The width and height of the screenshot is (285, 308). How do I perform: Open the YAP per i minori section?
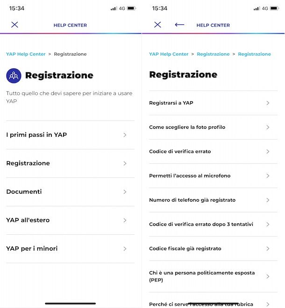pos(70,249)
